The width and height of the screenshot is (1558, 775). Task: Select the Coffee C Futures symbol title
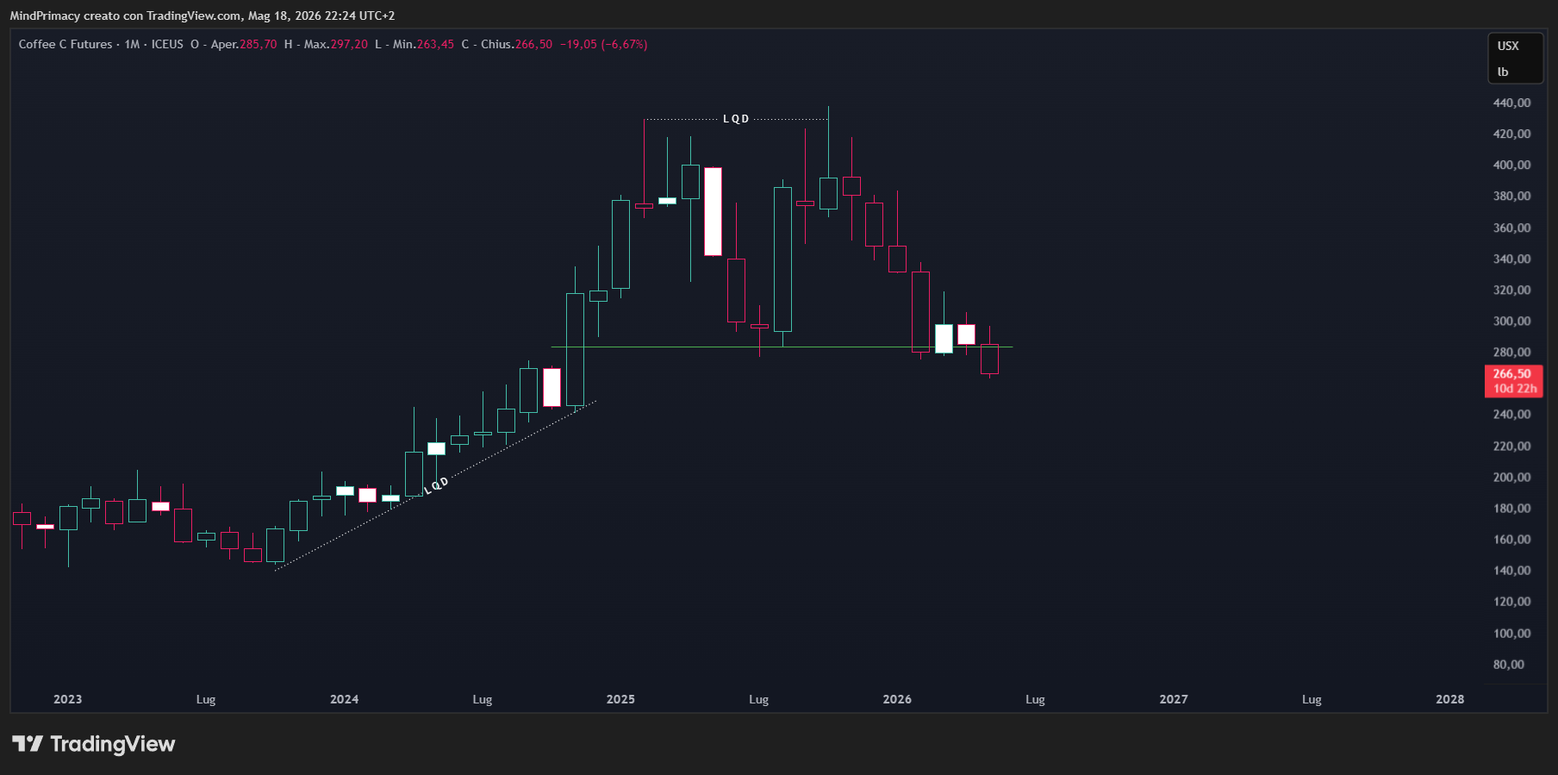click(x=65, y=44)
